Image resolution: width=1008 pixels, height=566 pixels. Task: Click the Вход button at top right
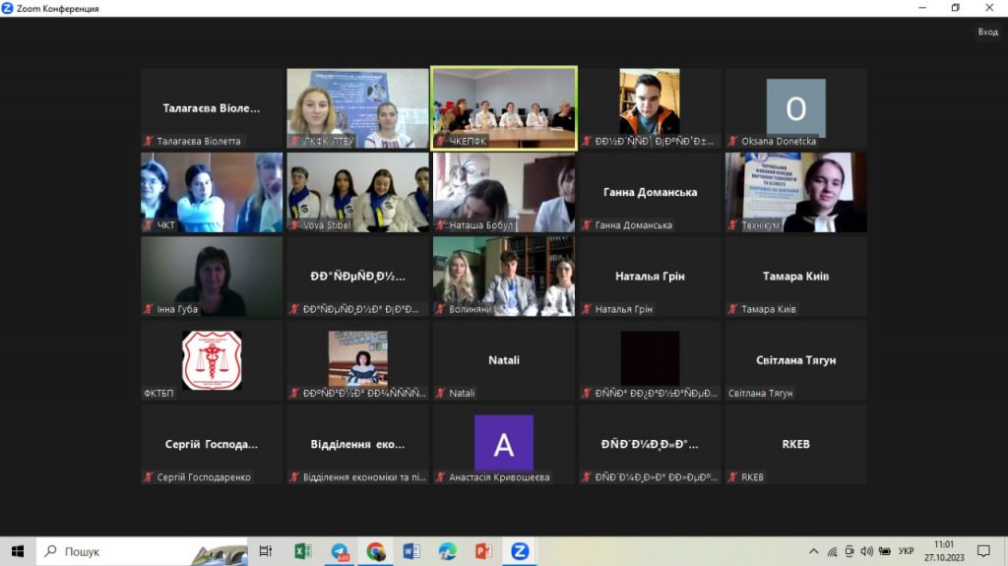coord(987,31)
